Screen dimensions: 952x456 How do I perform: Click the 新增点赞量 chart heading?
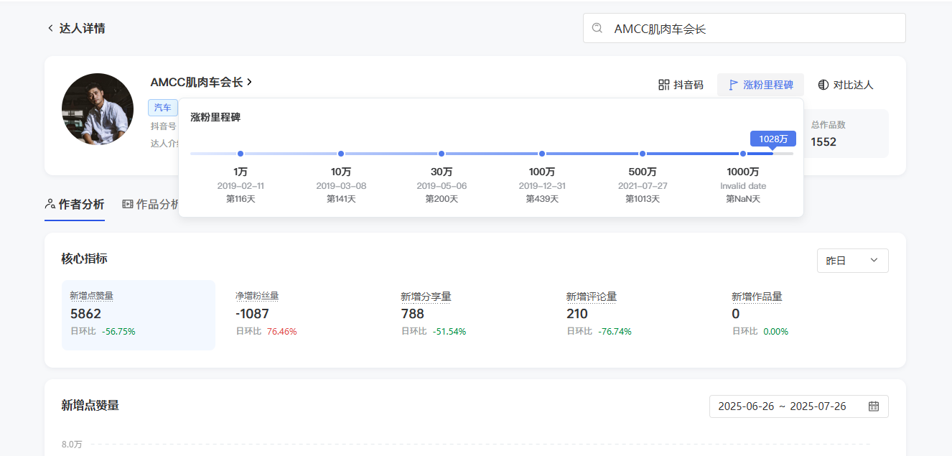90,406
